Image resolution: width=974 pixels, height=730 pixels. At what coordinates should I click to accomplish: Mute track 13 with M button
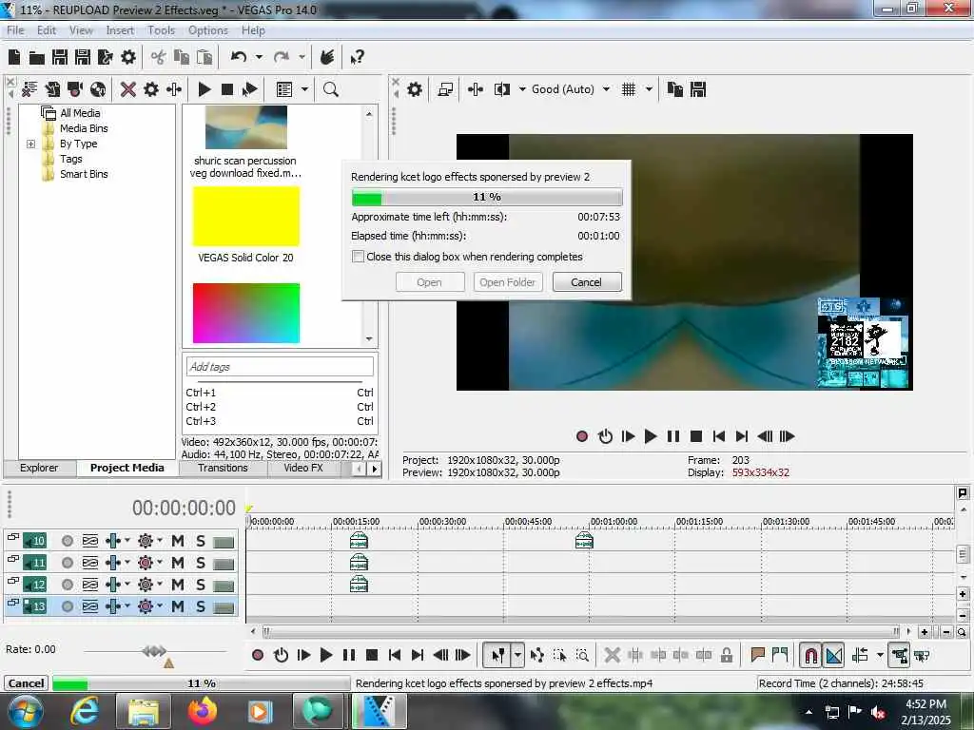click(178, 606)
